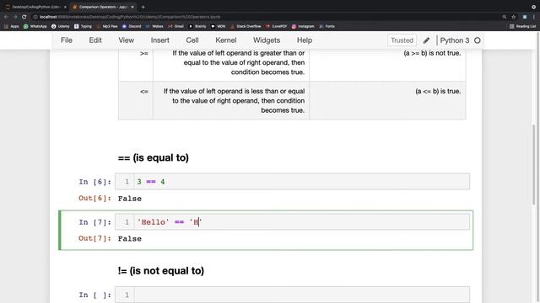This screenshot has width=540, height=303.
Task: Open the Cell menu
Action: coord(192,40)
